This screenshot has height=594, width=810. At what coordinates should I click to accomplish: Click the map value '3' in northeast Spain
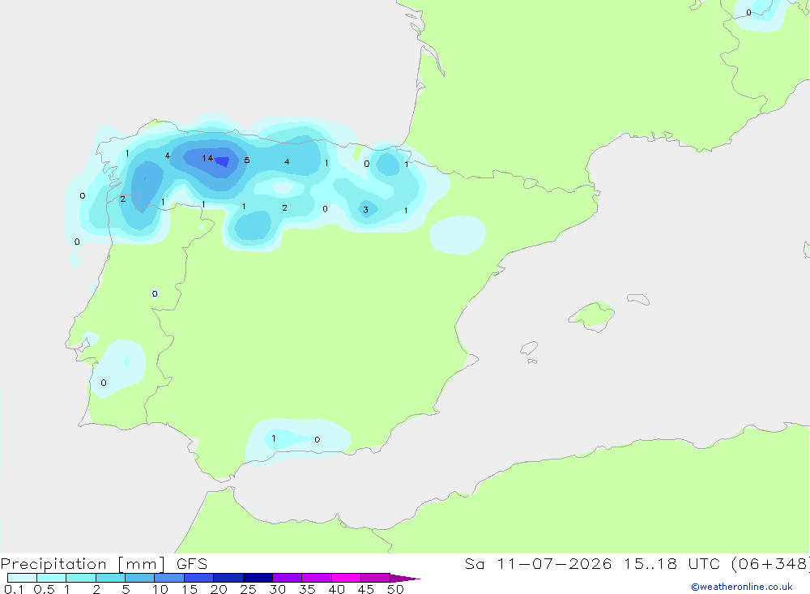click(x=366, y=210)
